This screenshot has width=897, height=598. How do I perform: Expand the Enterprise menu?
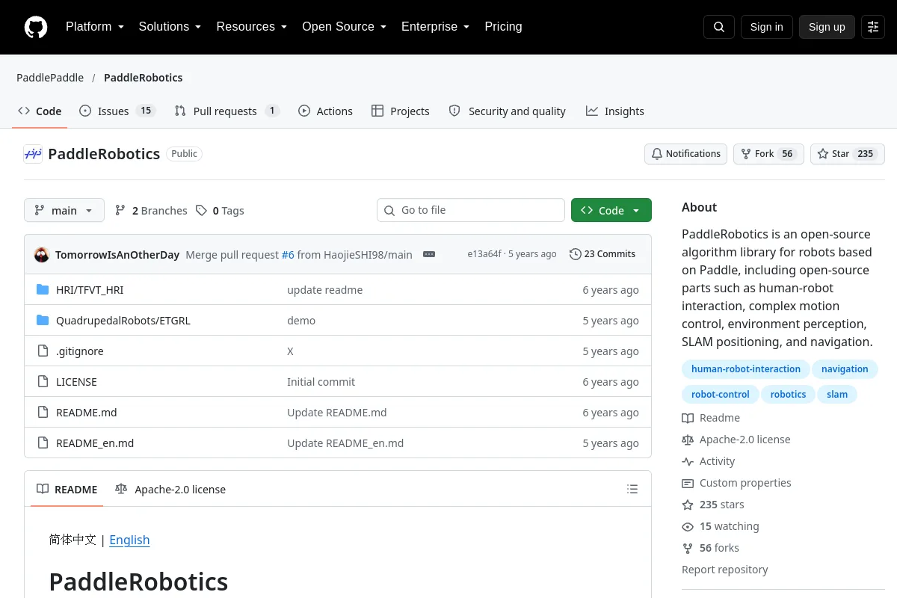pos(436,27)
